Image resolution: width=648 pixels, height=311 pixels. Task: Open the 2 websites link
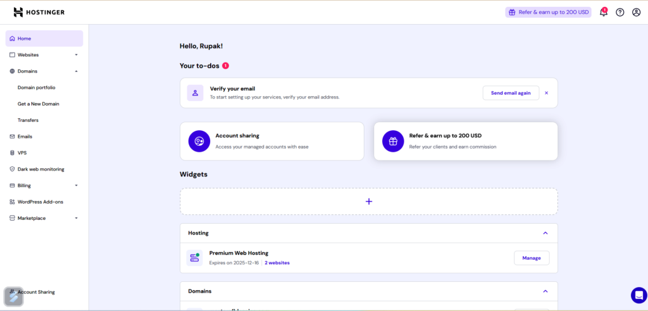coord(277,263)
